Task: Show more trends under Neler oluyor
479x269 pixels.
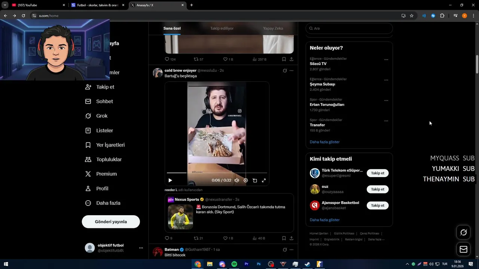Action: 325,142
